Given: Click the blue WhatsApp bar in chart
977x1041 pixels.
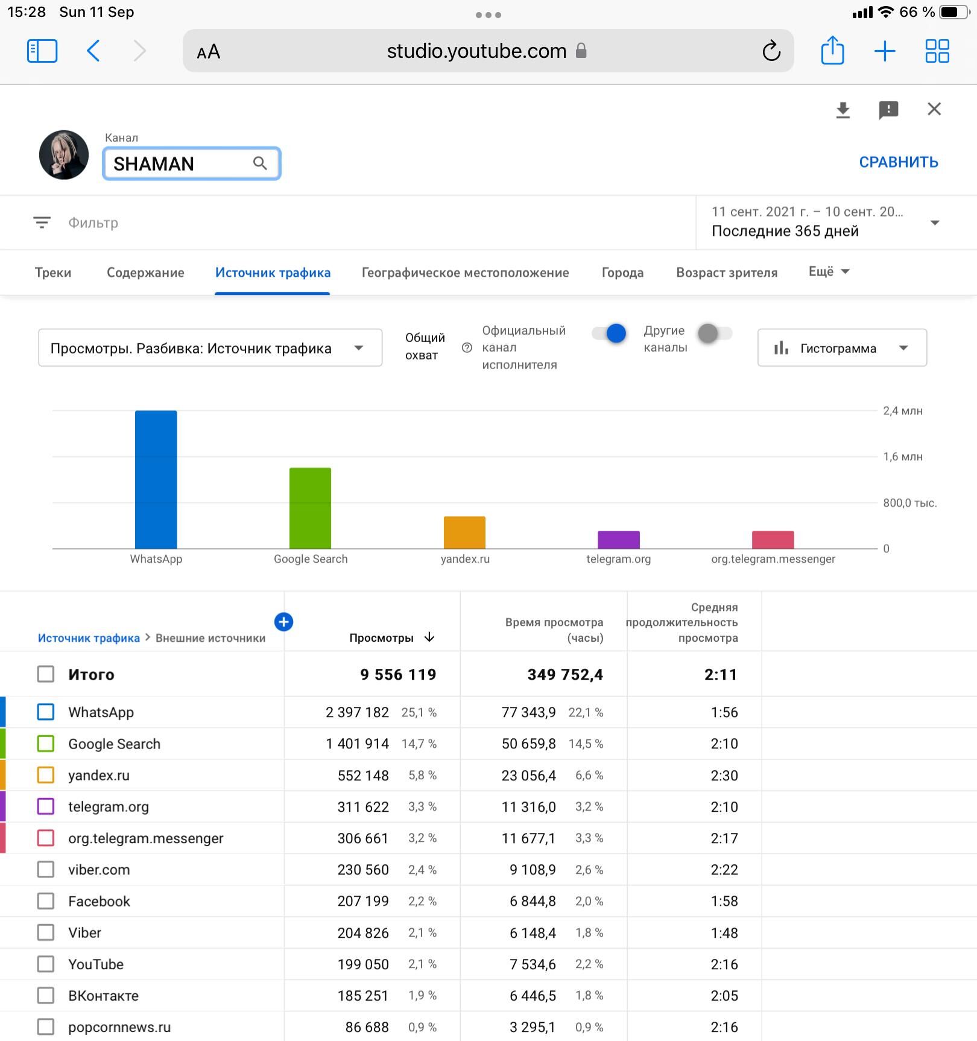Looking at the screenshot, I should pyautogui.click(x=156, y=479).
